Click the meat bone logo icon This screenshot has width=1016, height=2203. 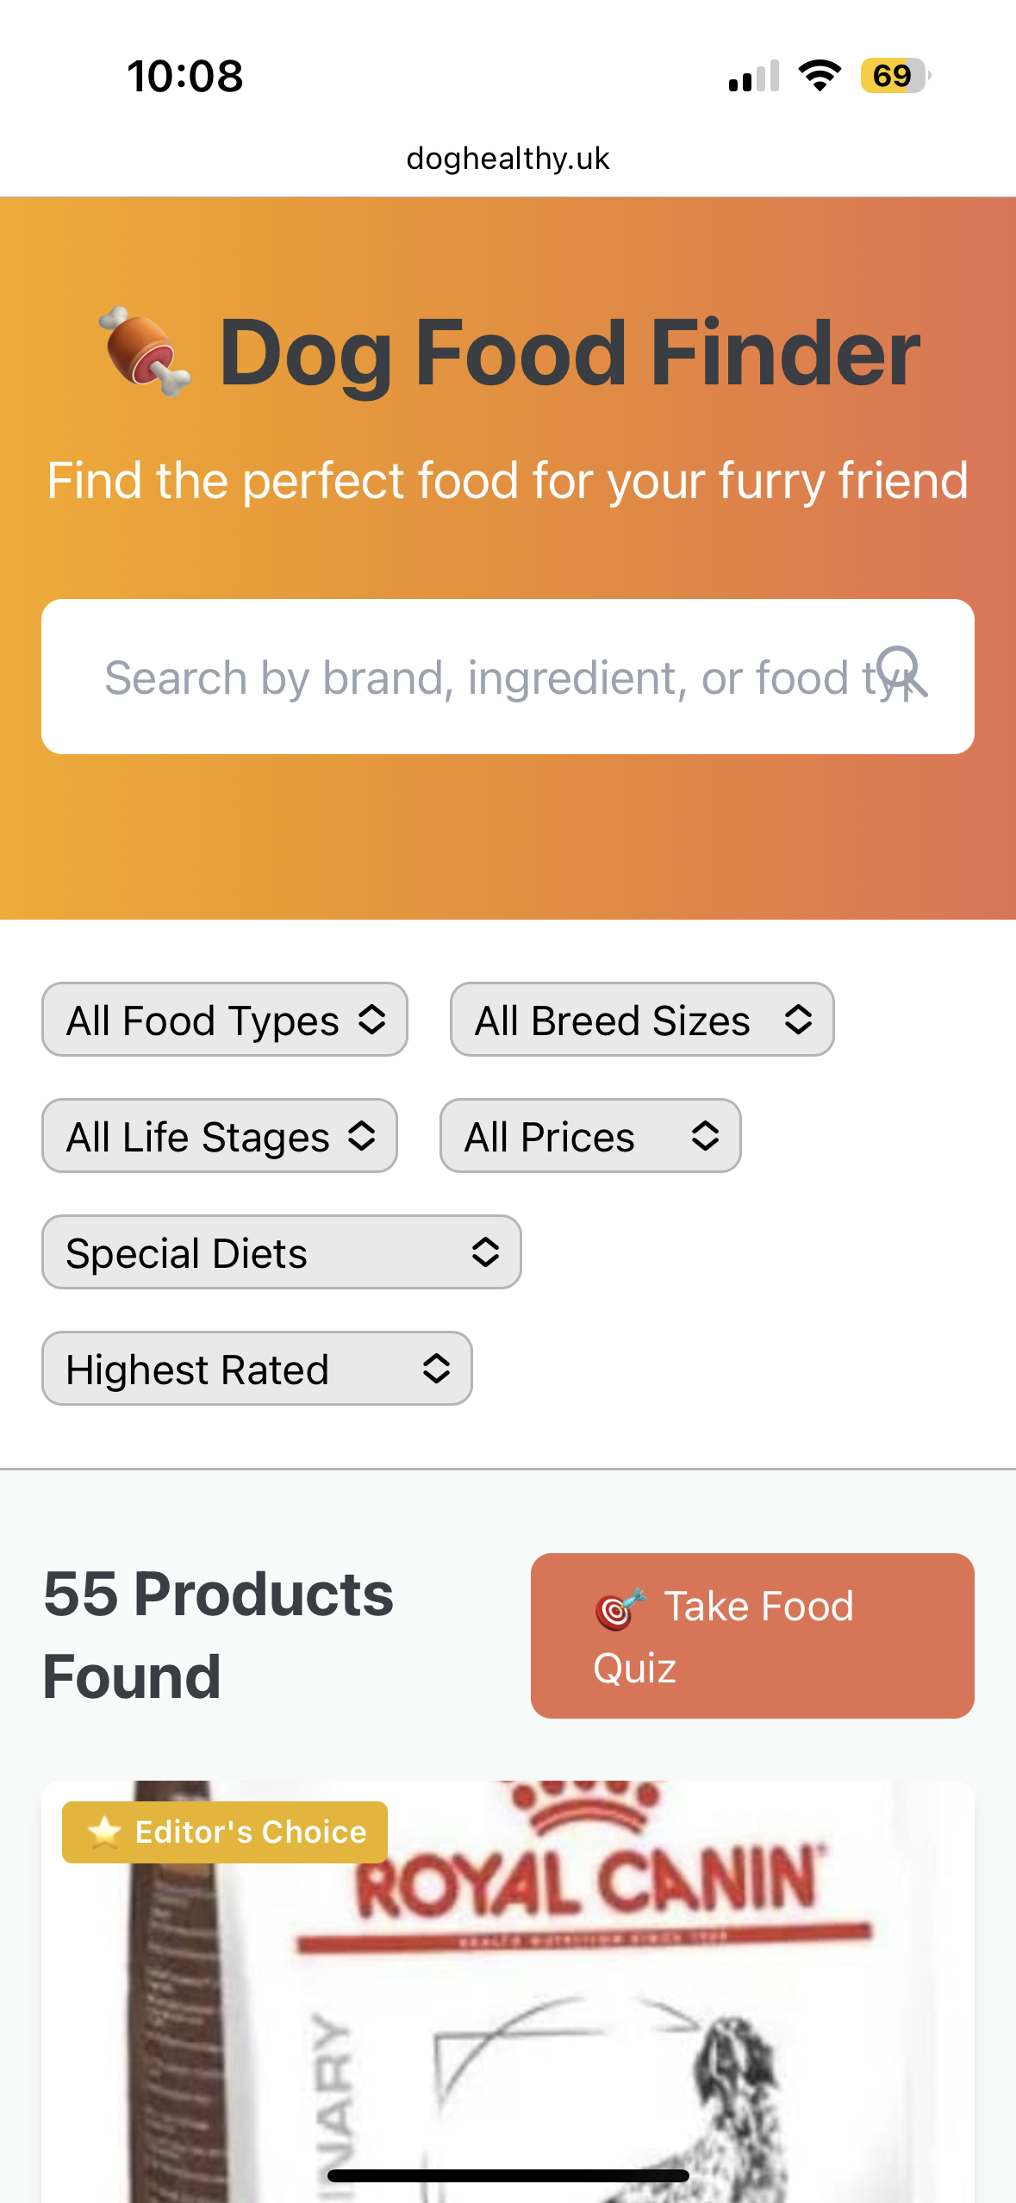[145, 352]
